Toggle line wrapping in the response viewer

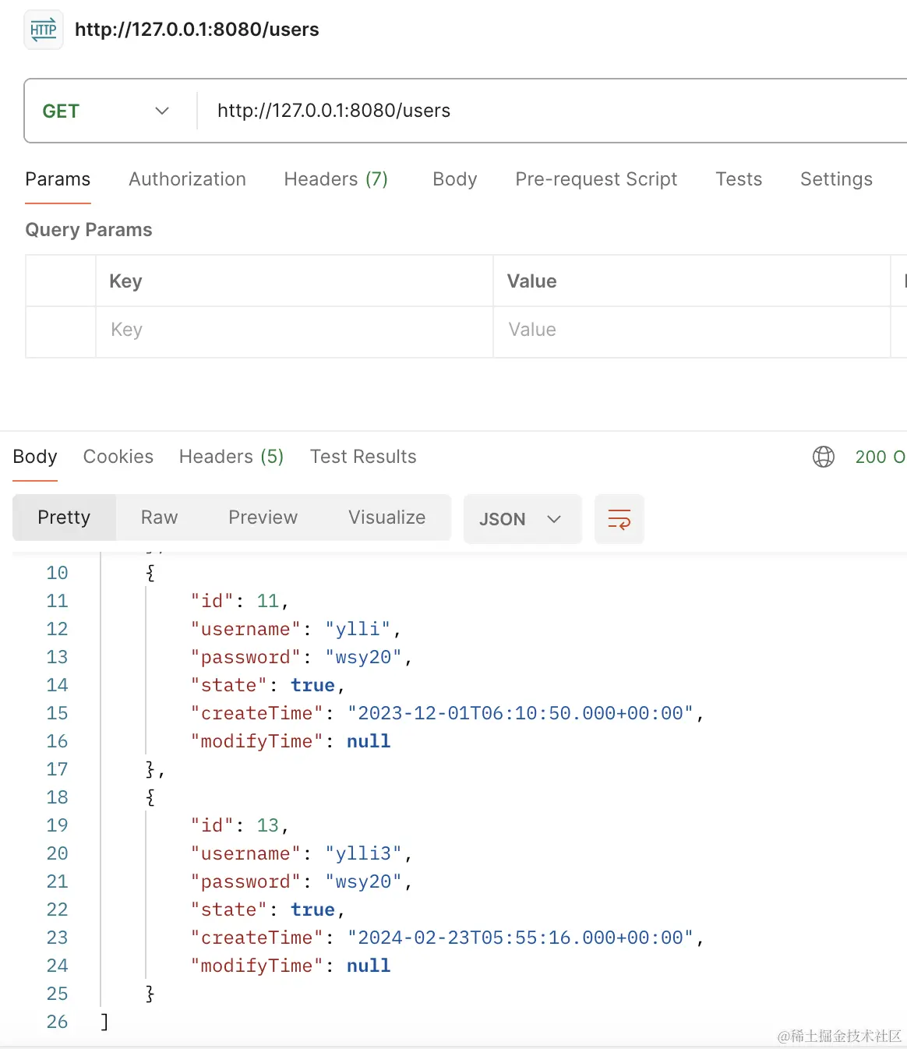pos(619,518)
